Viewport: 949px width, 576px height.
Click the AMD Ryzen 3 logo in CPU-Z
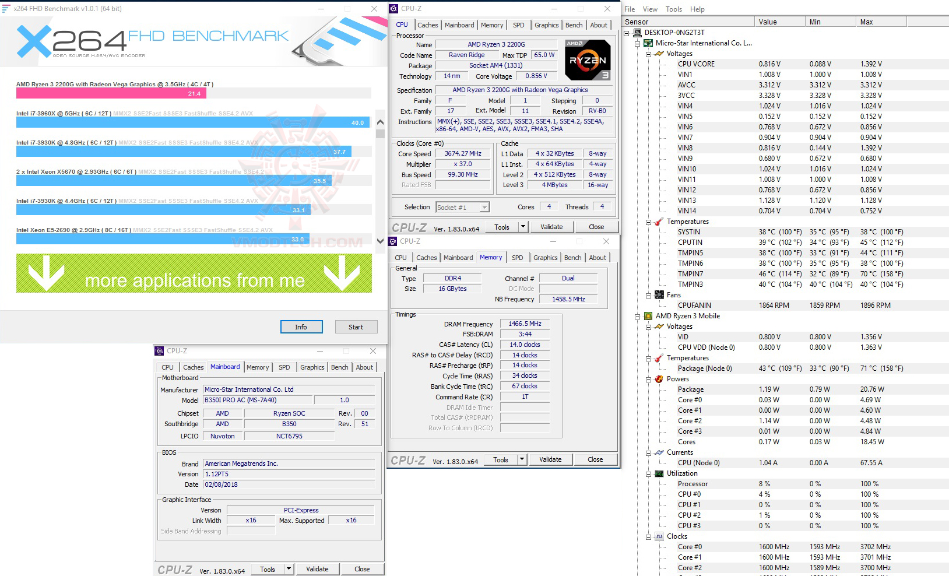[x=588, y=60]
